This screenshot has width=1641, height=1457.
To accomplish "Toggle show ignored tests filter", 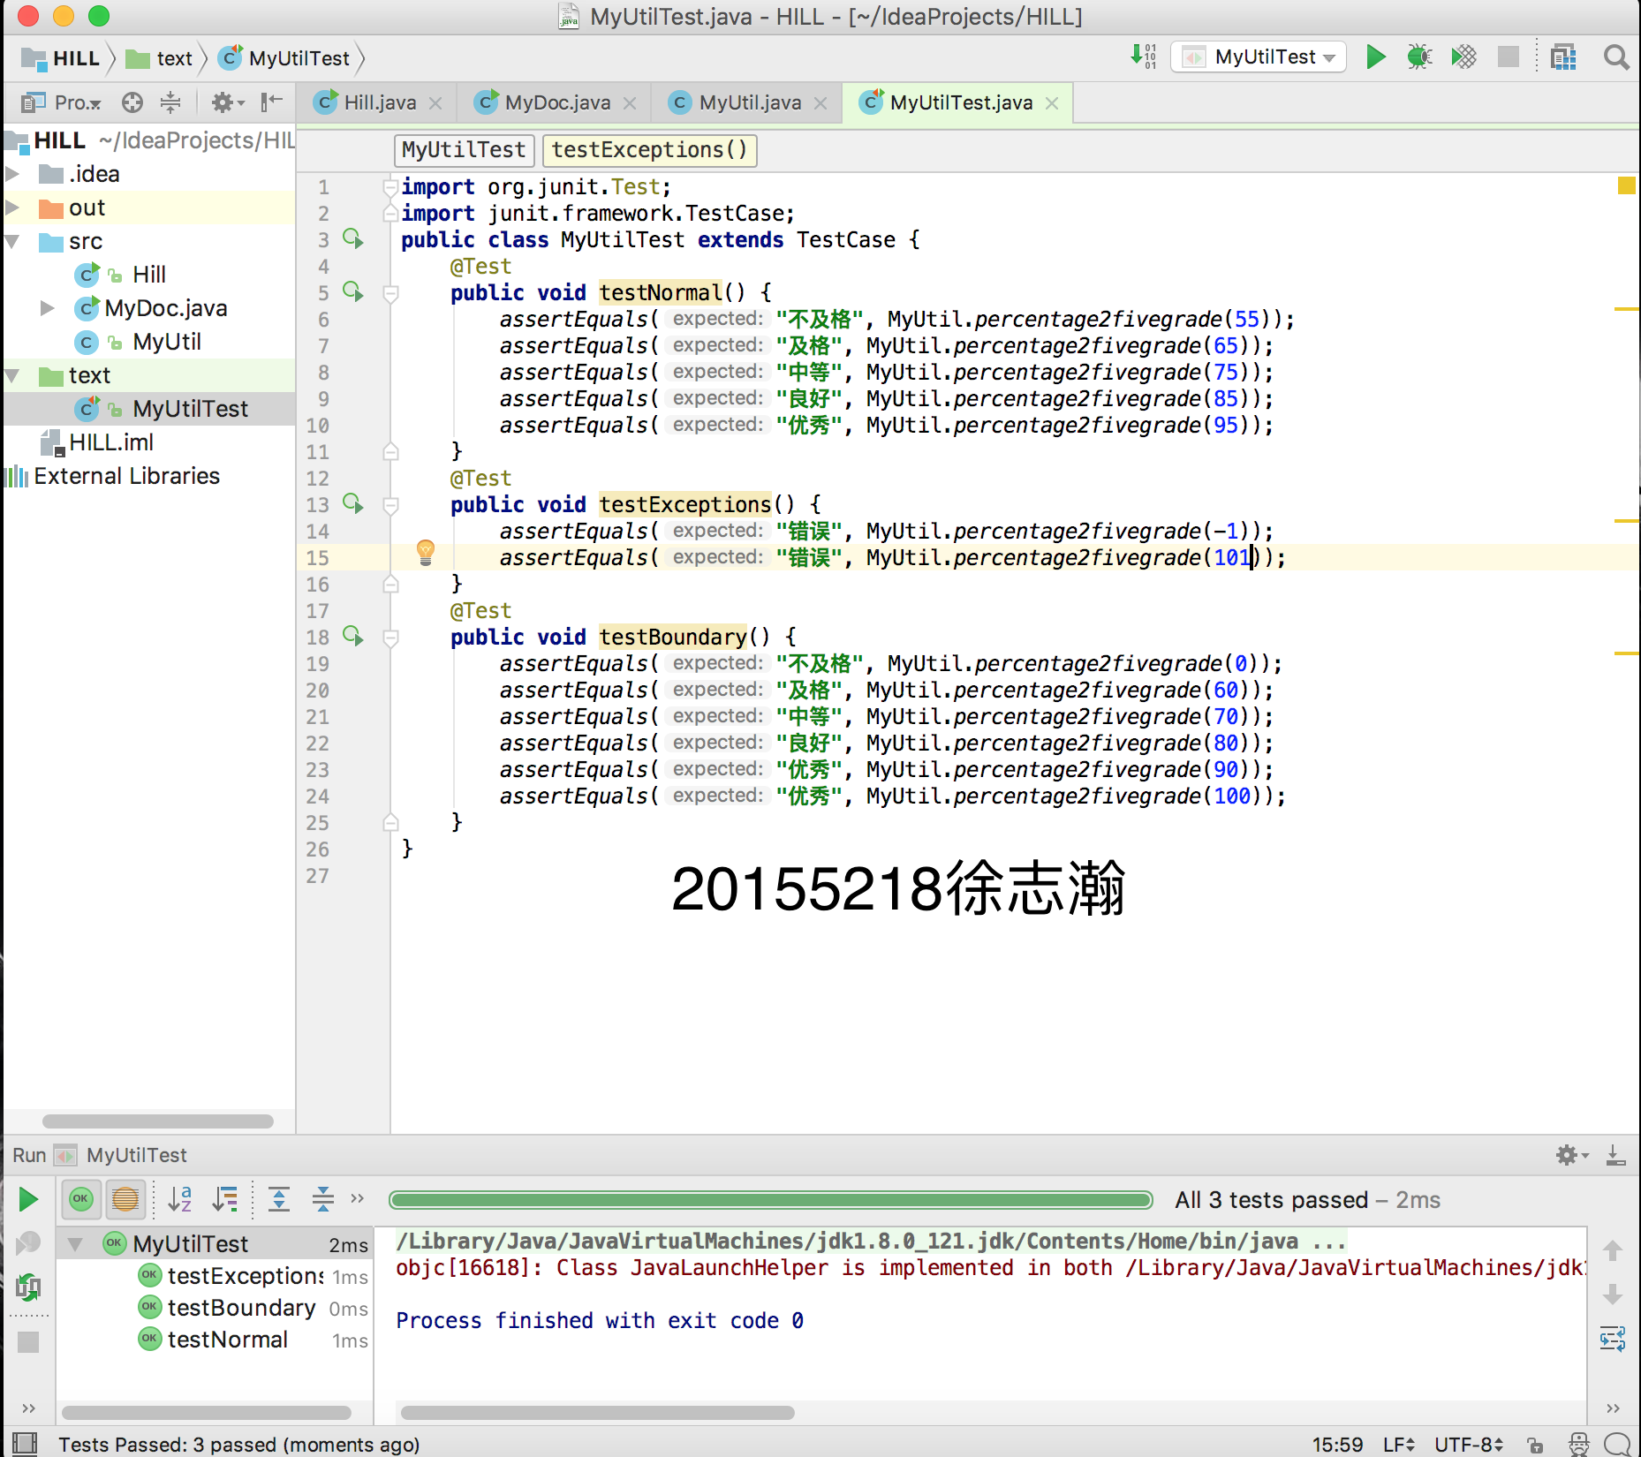I will click(x=125, y=1199).
